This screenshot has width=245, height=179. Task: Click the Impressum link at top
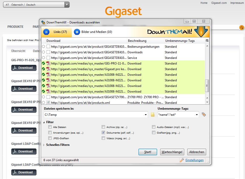tap(237, 3)
